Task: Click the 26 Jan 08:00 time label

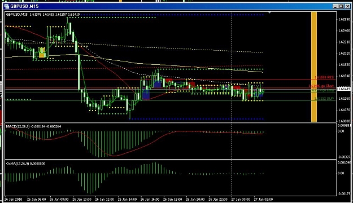Action: [x=59, y=199]
